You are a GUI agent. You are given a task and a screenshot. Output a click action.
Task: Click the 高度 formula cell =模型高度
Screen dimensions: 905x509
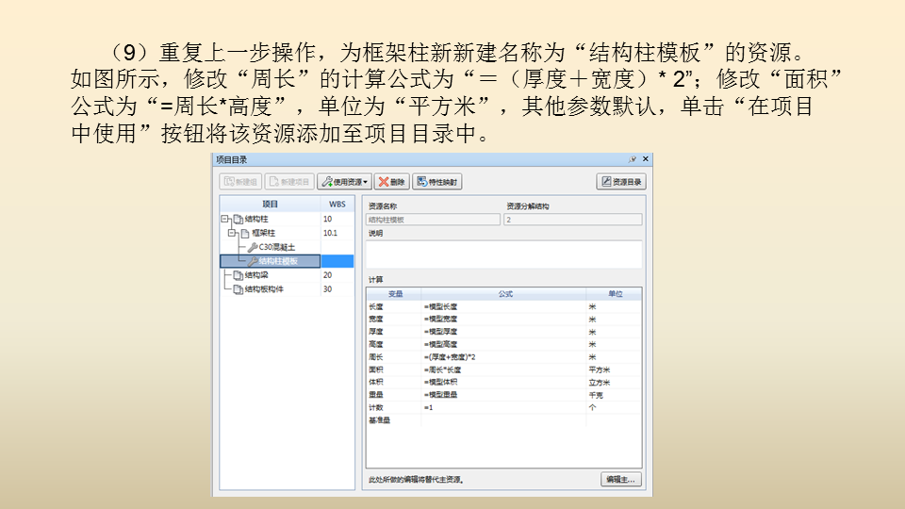pyautogui.click(x=503, y=345)
